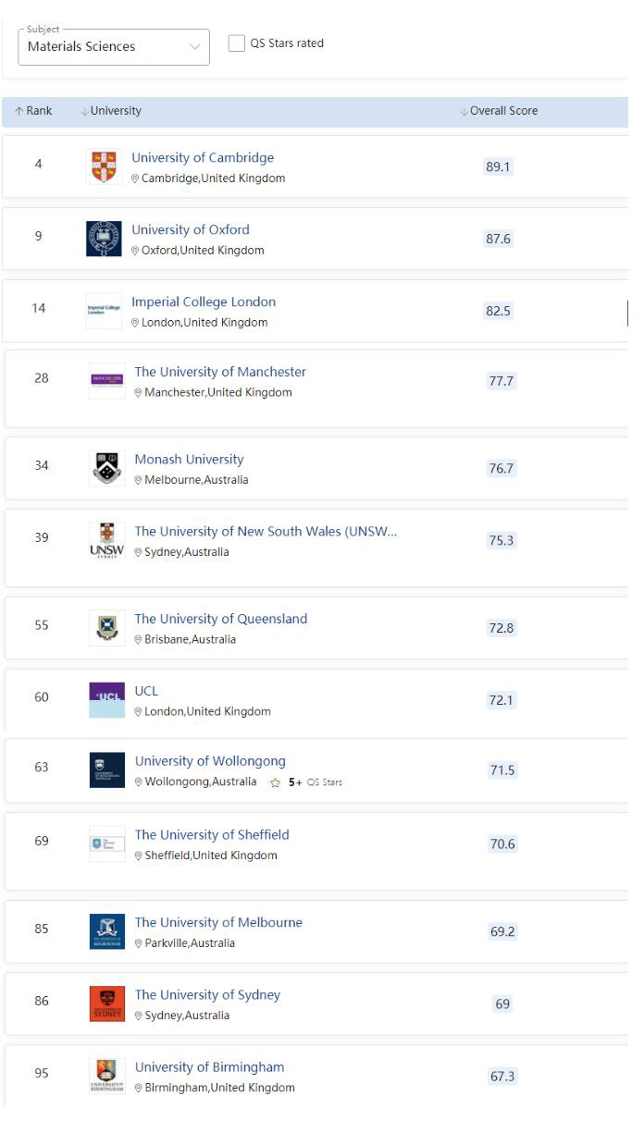This screenshot has height=1133, width=644.
Task: Click the UNSW Sydney logo
Action: (106, 540)
